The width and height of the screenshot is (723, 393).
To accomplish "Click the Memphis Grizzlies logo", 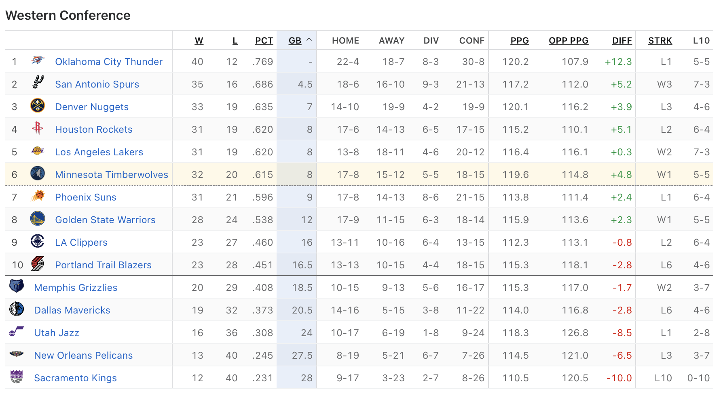I will click(x=17, y=287).
